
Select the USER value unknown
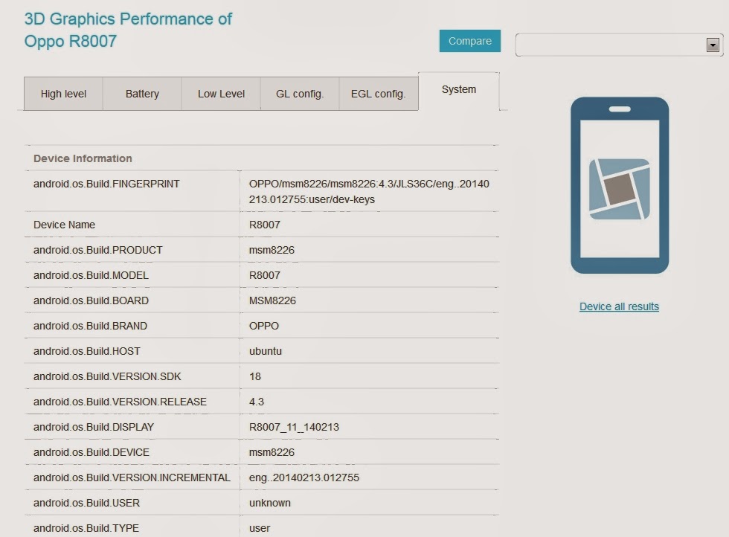point(269,503)
